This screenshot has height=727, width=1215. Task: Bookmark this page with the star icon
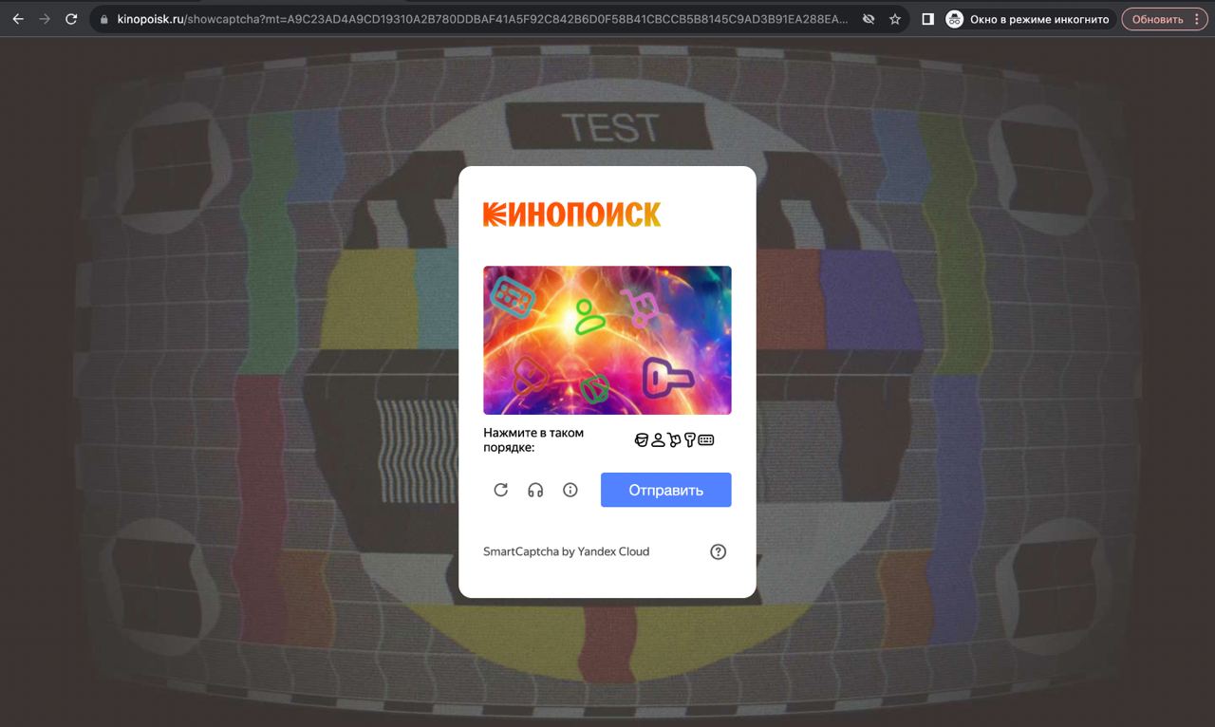(895, 19)
